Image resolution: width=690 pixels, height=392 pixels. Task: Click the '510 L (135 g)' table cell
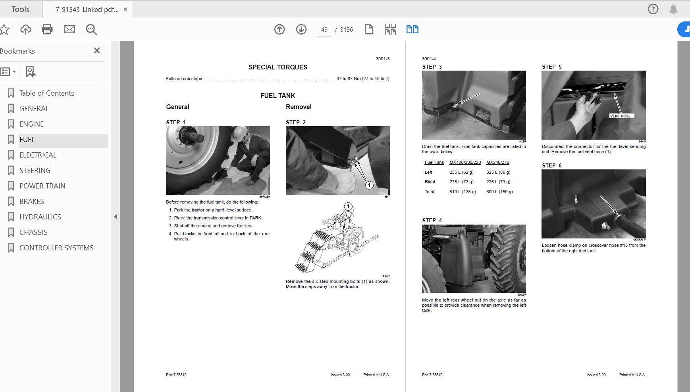463,192
